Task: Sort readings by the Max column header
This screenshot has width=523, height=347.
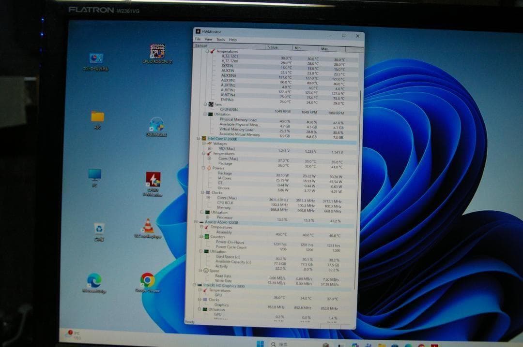Action: click(x=325, y=48)
